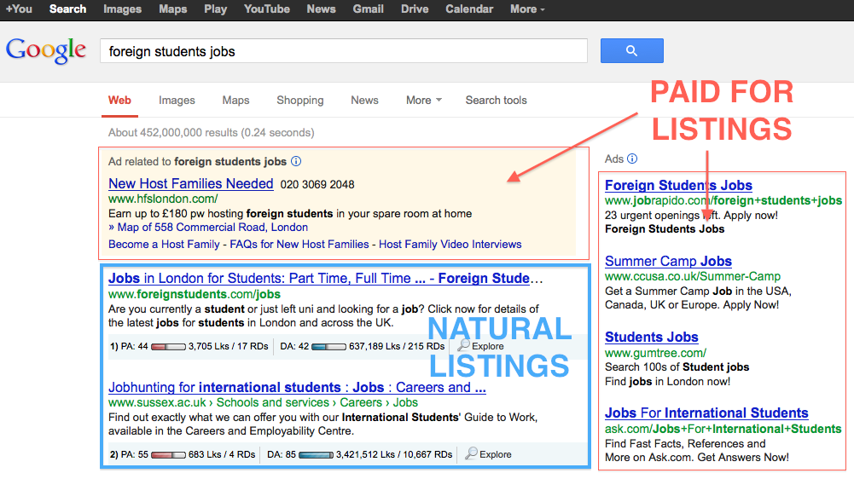
Task: Switch to the Maps results tab
Action: [x=235, y=101]
